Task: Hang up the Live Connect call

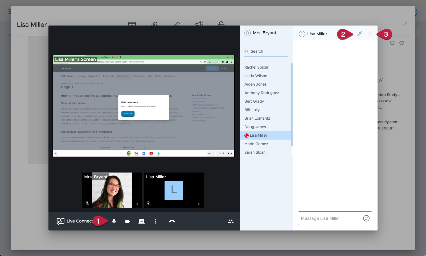Action: pyautogui.click(x=172, y=221)
